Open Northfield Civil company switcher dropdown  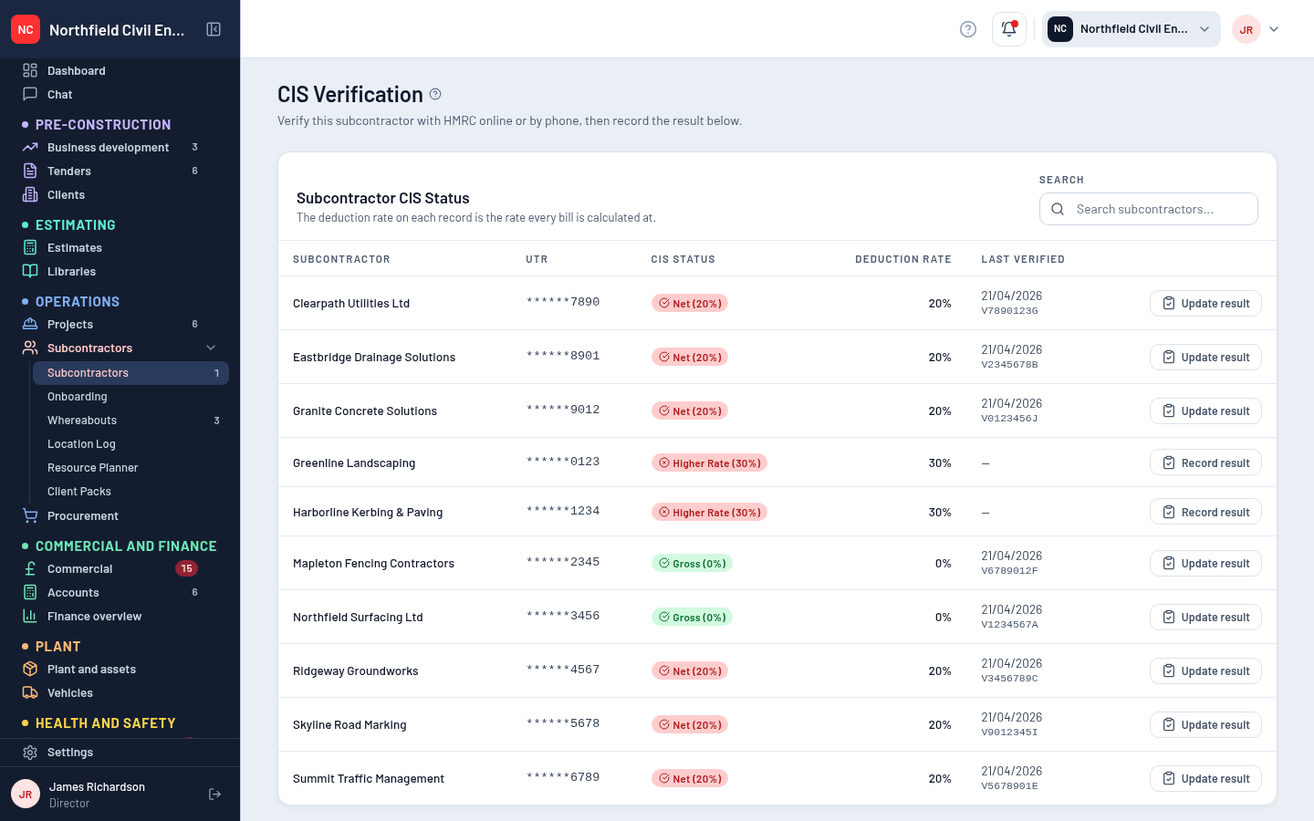click(x=1131, y=29)
